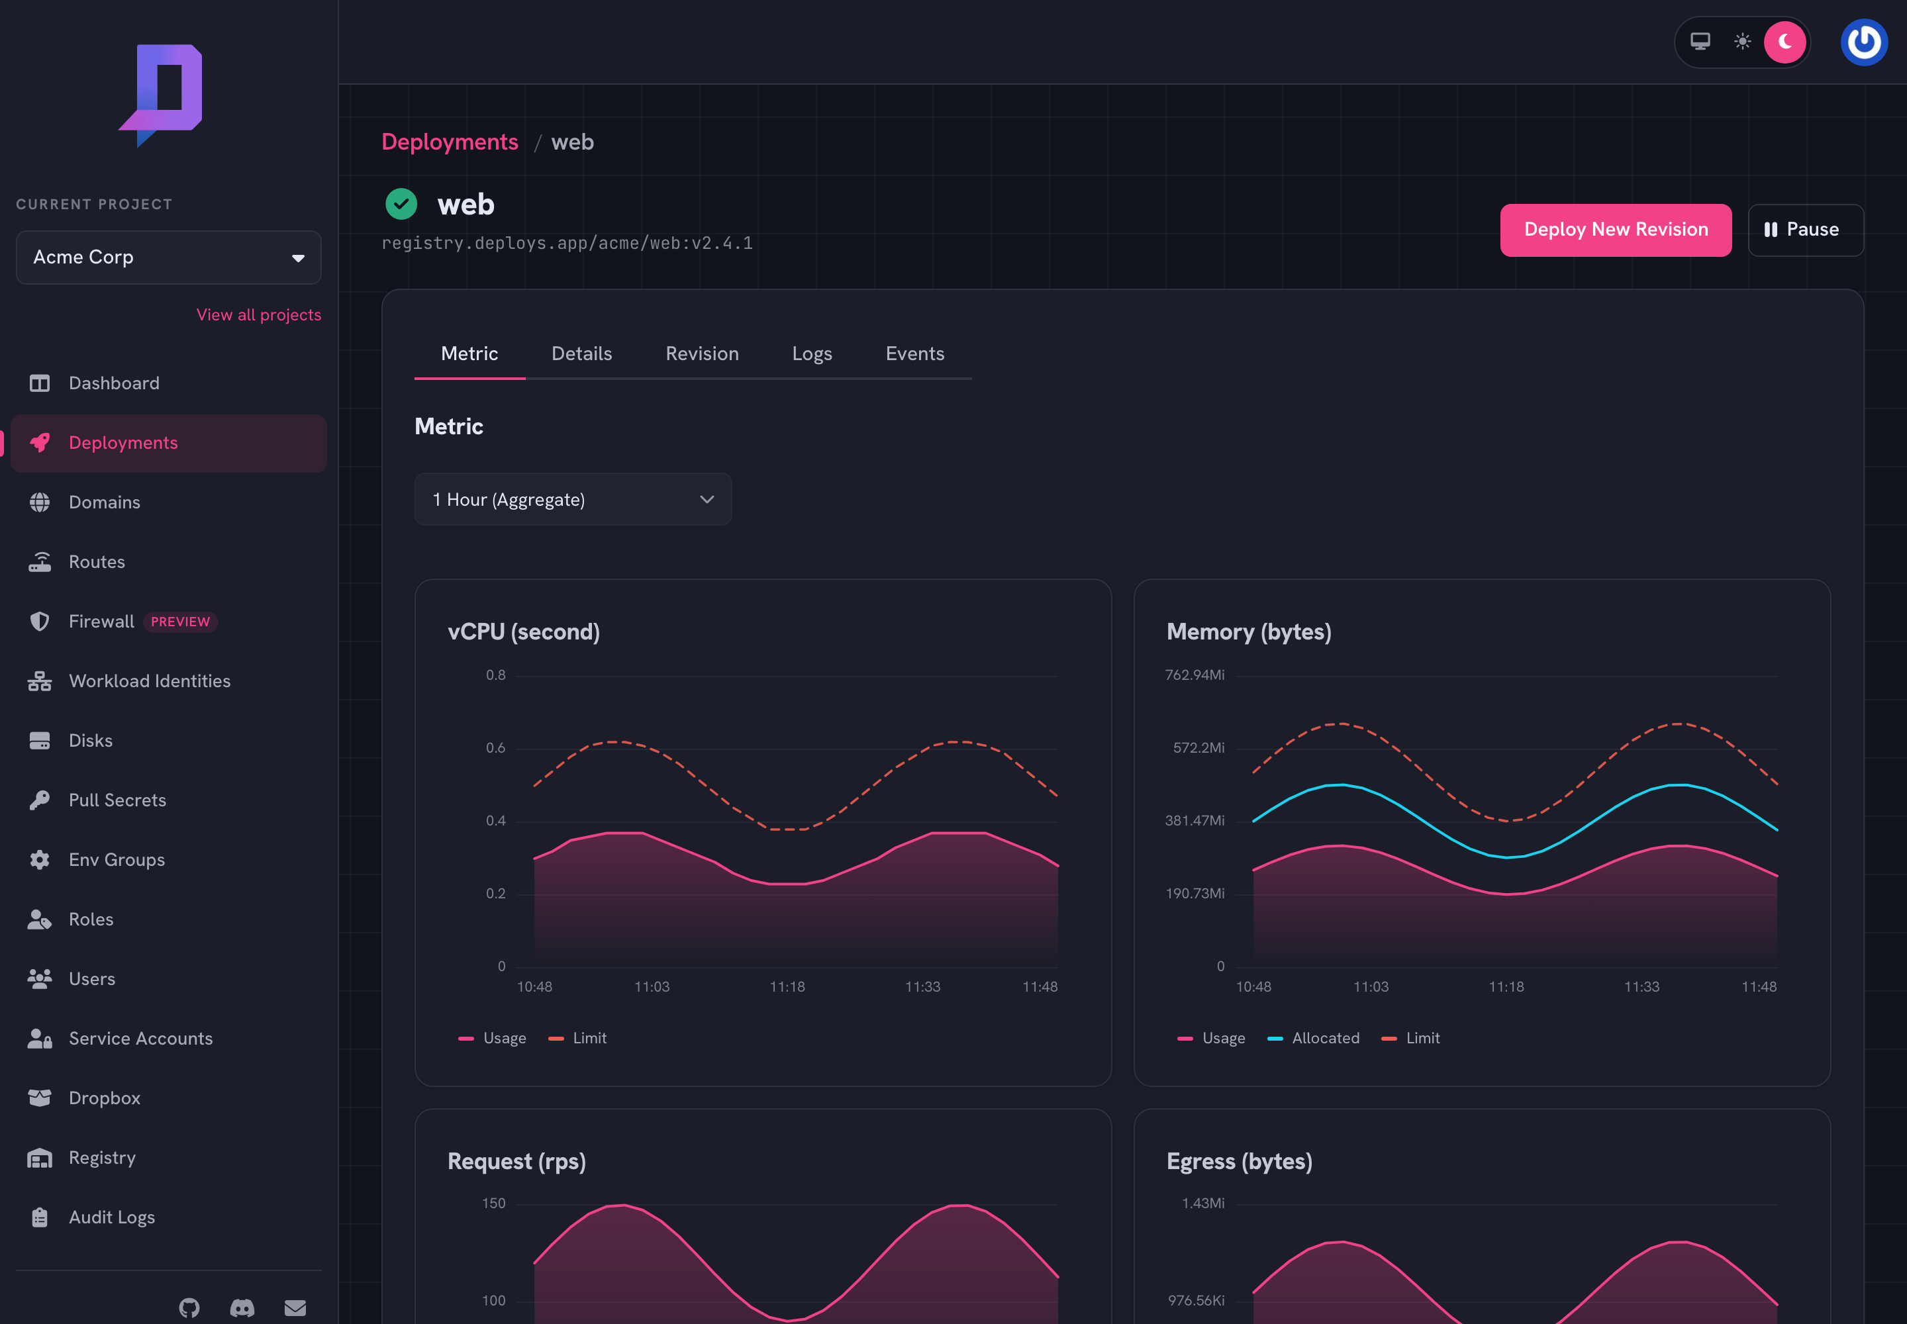1907x1324 pixels.
Task: Select the Metric tab
Action: coord(469,354)
